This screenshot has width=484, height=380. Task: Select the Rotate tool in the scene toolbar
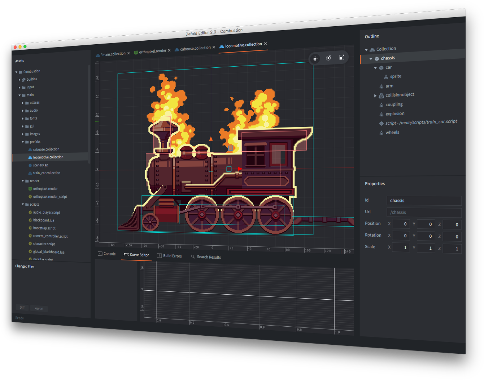point(328,58)
